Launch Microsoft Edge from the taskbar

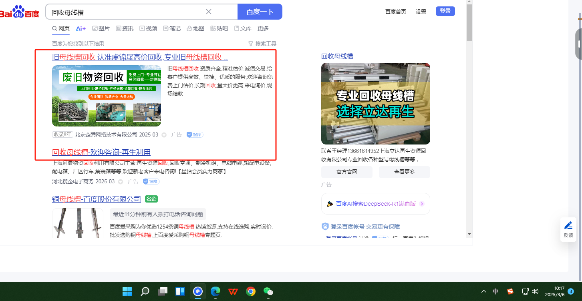(x=215, y=291)
